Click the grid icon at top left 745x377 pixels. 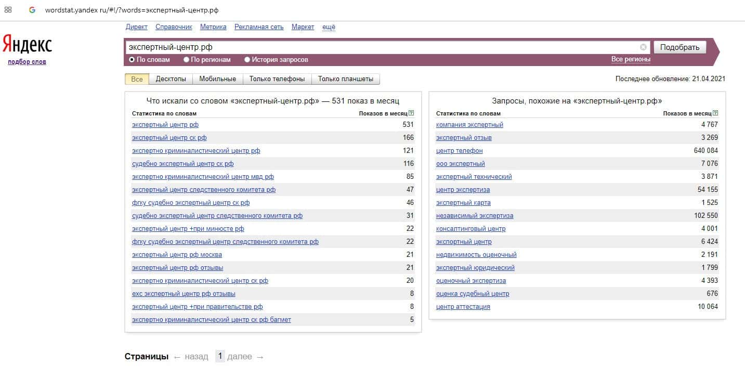(x=8, y=10)
